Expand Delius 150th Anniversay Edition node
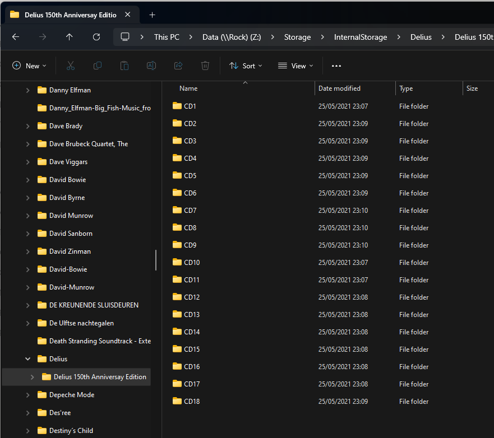Viewport: 494px width, 438px height. click(32, 377)
